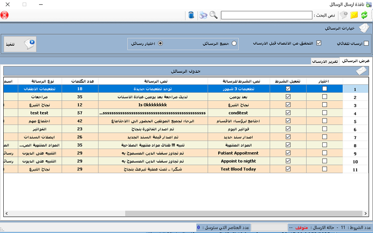Image resolution: width=373 pixels, height=233 pixels.
Task: Check اختيار box for row 2
Action: click(x=325, y=97)
